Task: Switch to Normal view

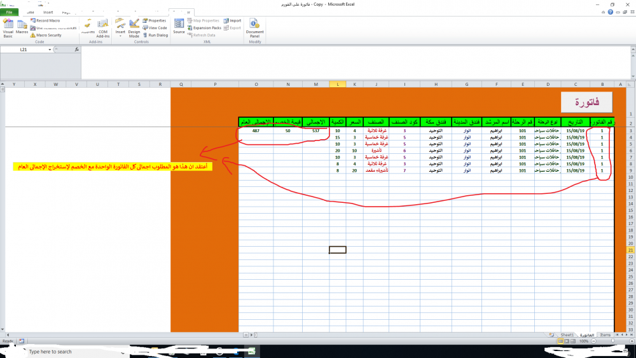Action: coord(560,341)
